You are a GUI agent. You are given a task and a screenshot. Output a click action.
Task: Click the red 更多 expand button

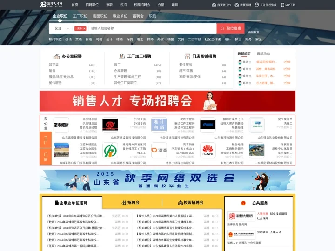(x=80, y=29)
